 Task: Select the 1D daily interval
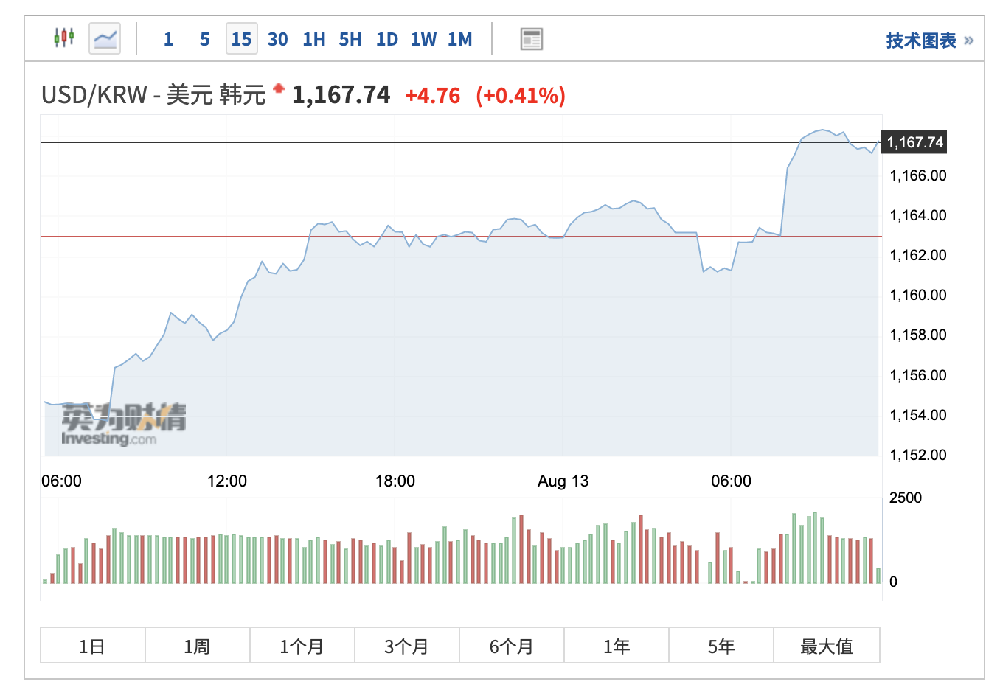(386, 40)
